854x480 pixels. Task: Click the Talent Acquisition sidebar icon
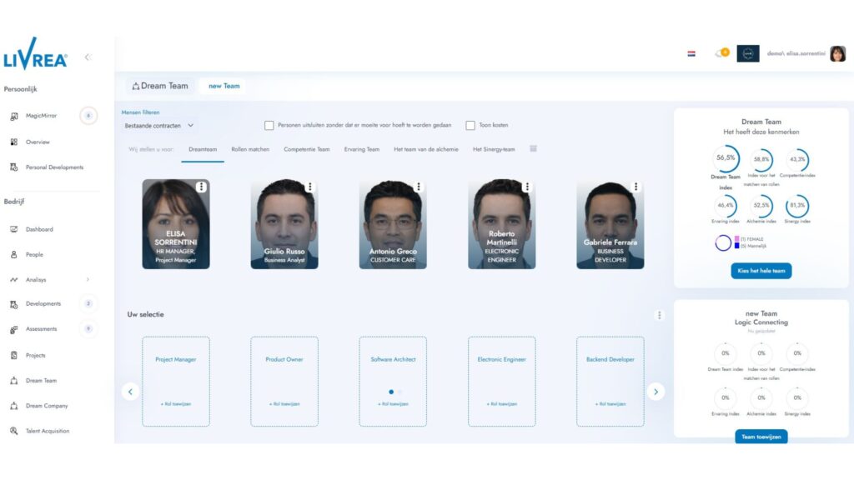pyautogui.click(x=14, y=431)
